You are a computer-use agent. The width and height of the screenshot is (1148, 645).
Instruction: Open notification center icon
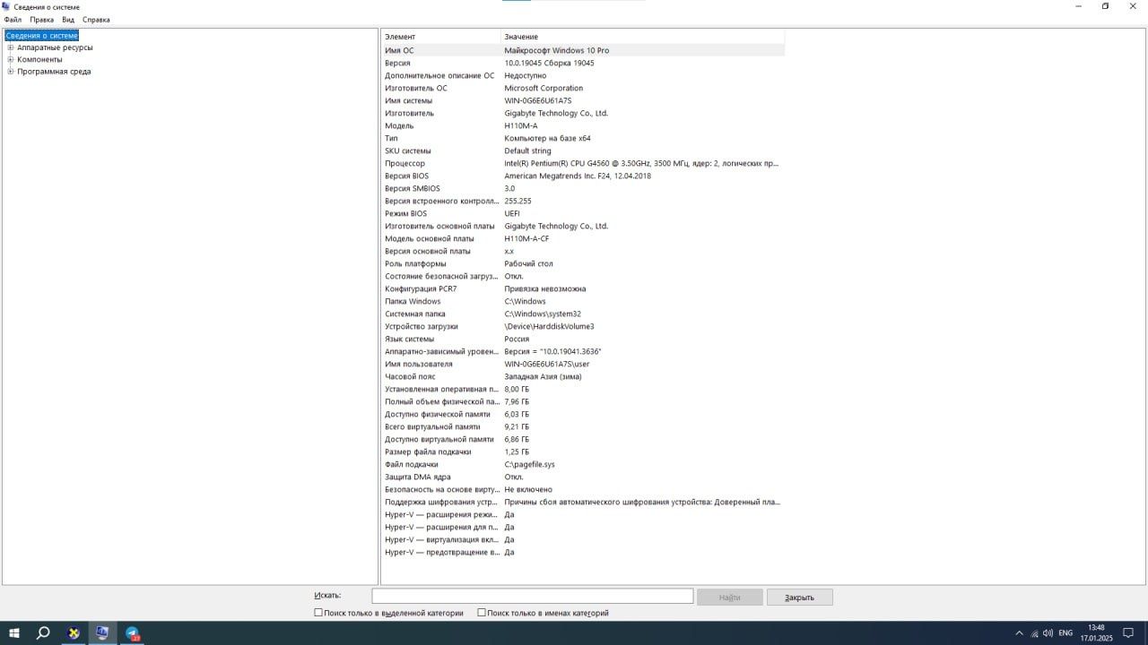point(1128,633)
